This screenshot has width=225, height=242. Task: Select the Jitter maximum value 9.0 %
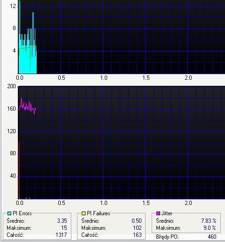[209, 228]
